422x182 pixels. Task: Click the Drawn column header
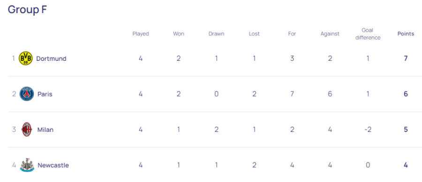[216, 34]
